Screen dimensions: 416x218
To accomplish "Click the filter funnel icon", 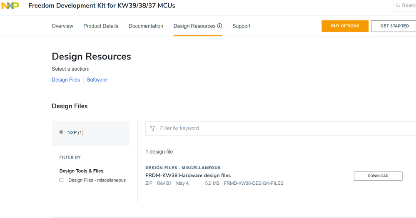I will [x=152, y=129].
